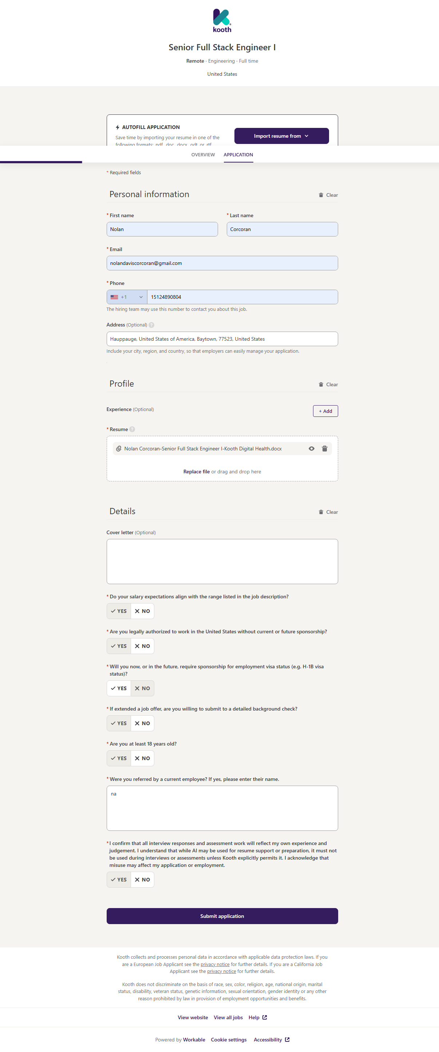Open the Import resume from dropdown
439x1052 pixels.
point(281,136)
